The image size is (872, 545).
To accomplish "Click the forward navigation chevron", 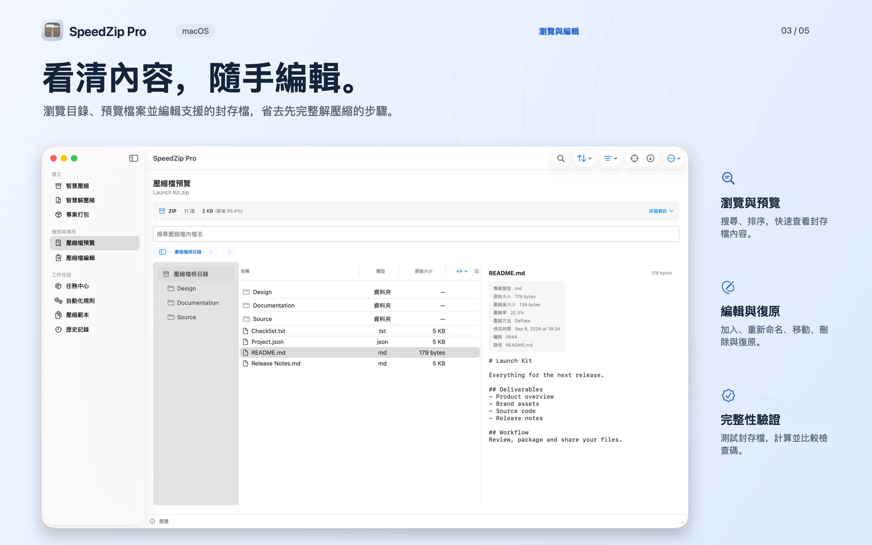I will tap(229, 252).
